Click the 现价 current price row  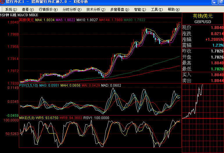click(203, 28)
